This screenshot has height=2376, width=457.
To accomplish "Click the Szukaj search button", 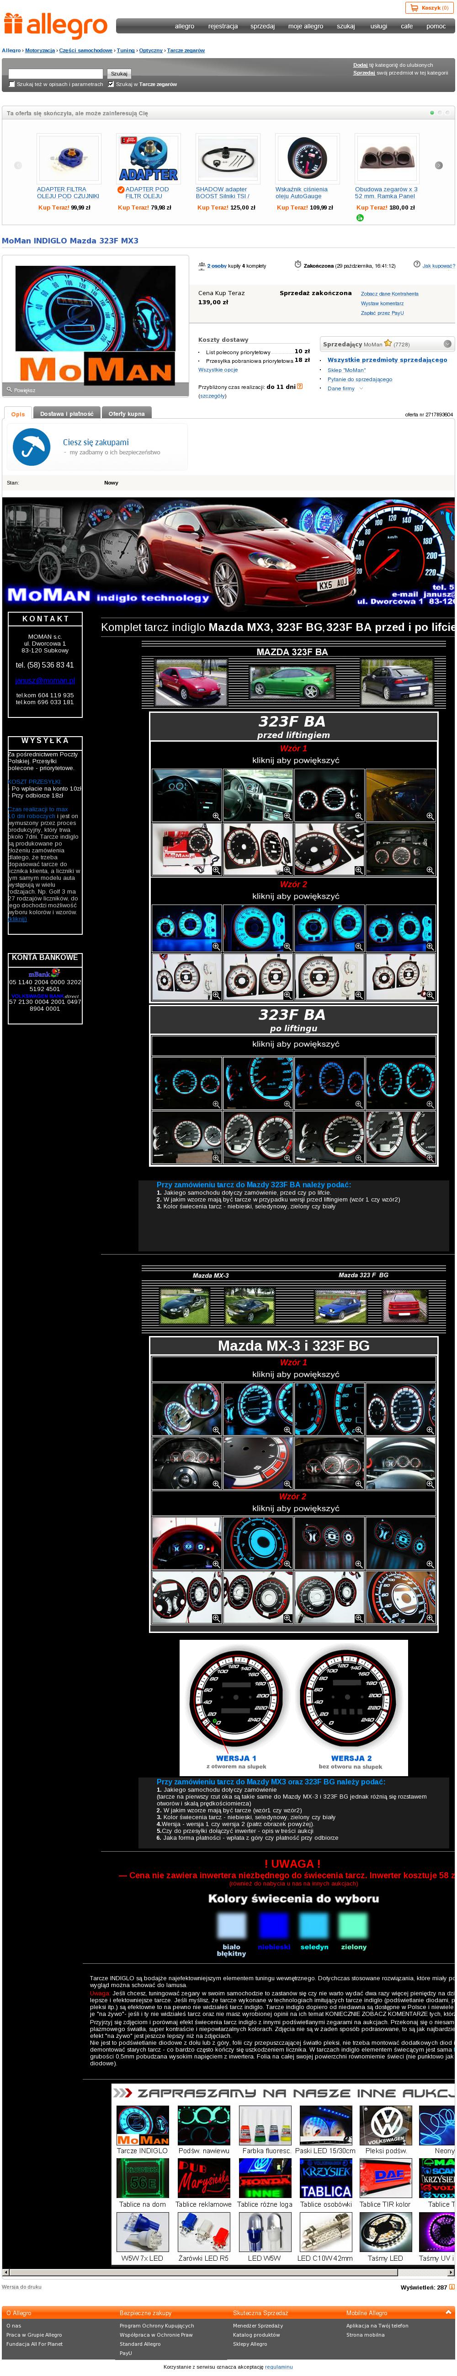I will pyautogui.click(x=119, y=73).
